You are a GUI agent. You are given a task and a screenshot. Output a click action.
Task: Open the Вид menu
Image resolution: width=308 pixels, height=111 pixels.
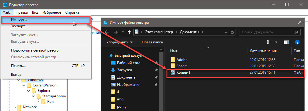point(35,12)
